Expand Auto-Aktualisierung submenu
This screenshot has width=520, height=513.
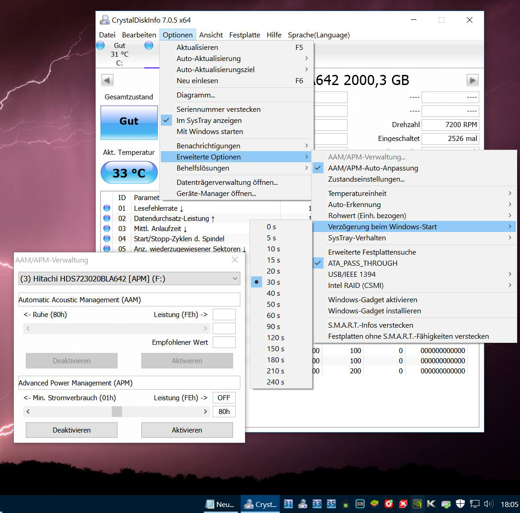coord(237,59)
